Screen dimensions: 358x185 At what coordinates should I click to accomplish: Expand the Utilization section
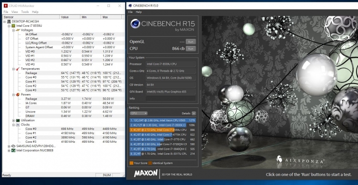point(13,120)
